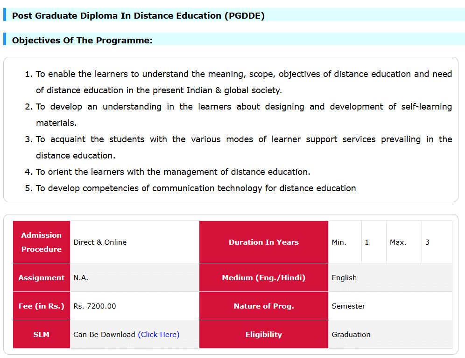Viewport: 465px width, 358px height.
Task: Click the 'Assignment' header cell
Action: point(42,277)
